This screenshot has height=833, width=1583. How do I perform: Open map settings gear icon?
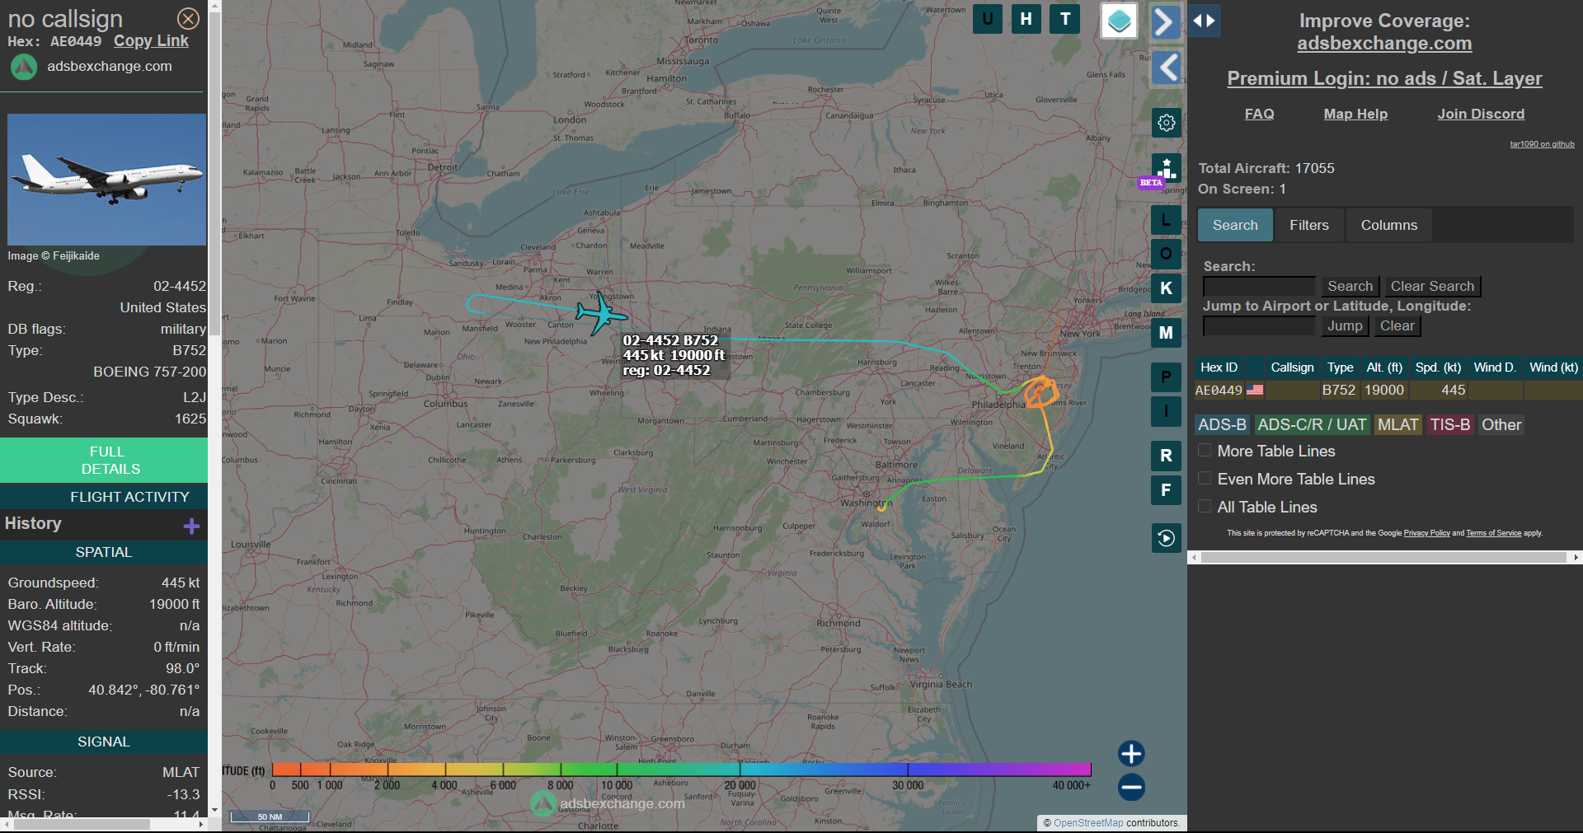(1167, 123)
